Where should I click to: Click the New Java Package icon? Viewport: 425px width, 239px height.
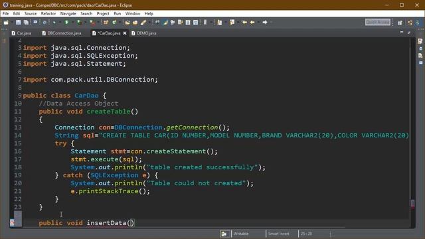pos(106,22)
